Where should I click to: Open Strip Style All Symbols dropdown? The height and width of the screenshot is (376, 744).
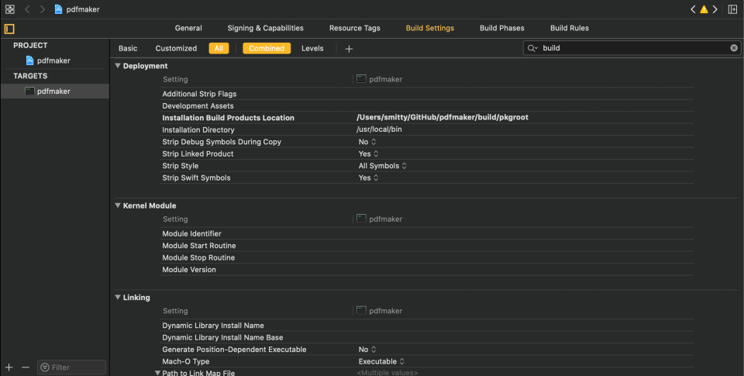(382, 166)
